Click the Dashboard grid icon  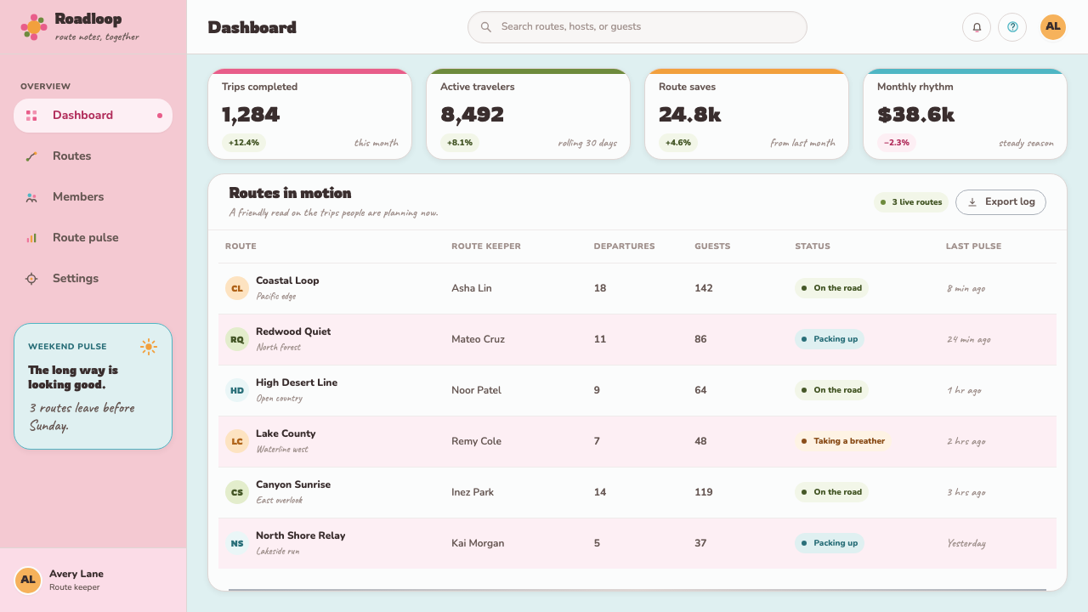(31, 116)
